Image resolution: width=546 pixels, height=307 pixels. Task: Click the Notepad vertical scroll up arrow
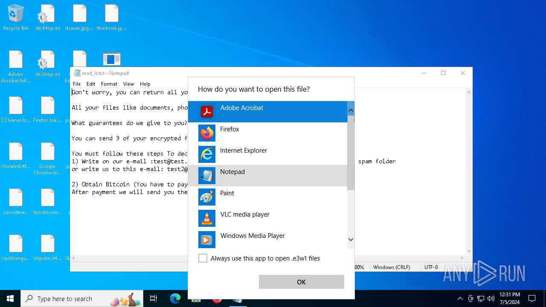469,92
